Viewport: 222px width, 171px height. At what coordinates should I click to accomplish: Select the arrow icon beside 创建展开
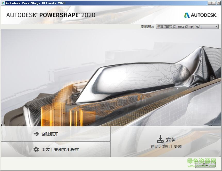pos(36,134)
